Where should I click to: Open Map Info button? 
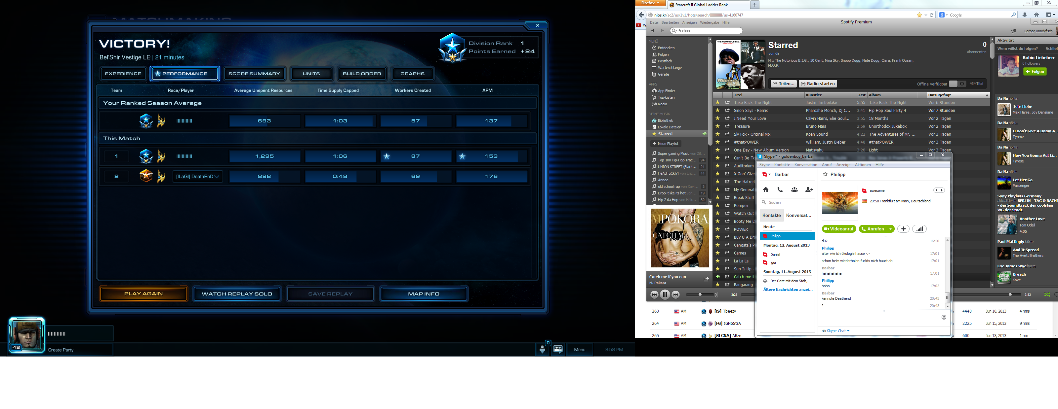click(x=424, y=294)
